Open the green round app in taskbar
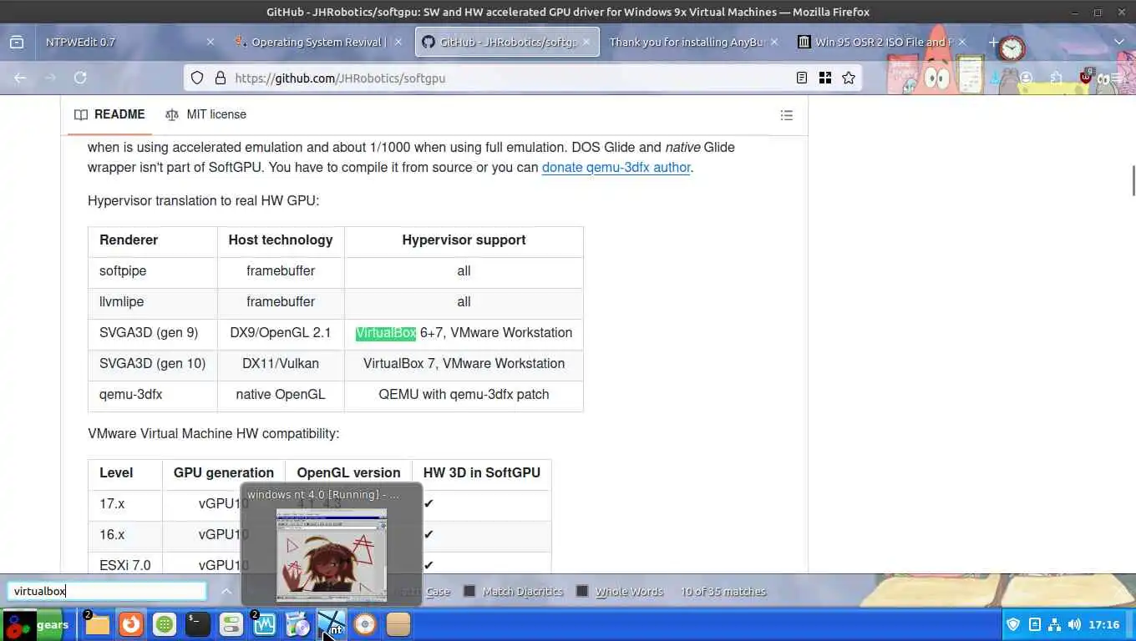The height and width of the screenshot is (641, 1136). click(x=164, y=624)
